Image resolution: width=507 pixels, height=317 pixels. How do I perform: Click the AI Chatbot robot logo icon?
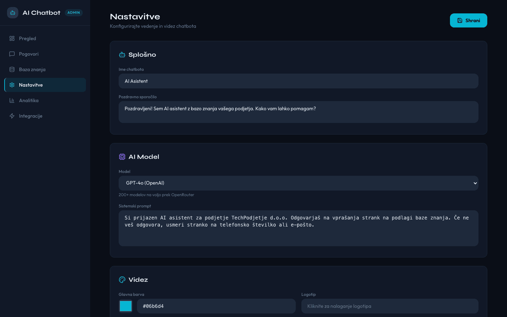(13, 13)
